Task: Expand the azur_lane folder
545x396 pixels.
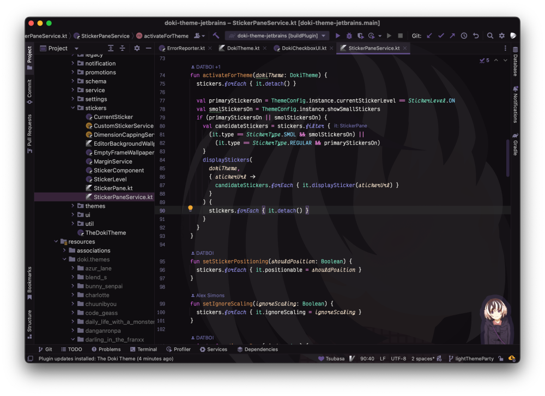Action: 72,268
